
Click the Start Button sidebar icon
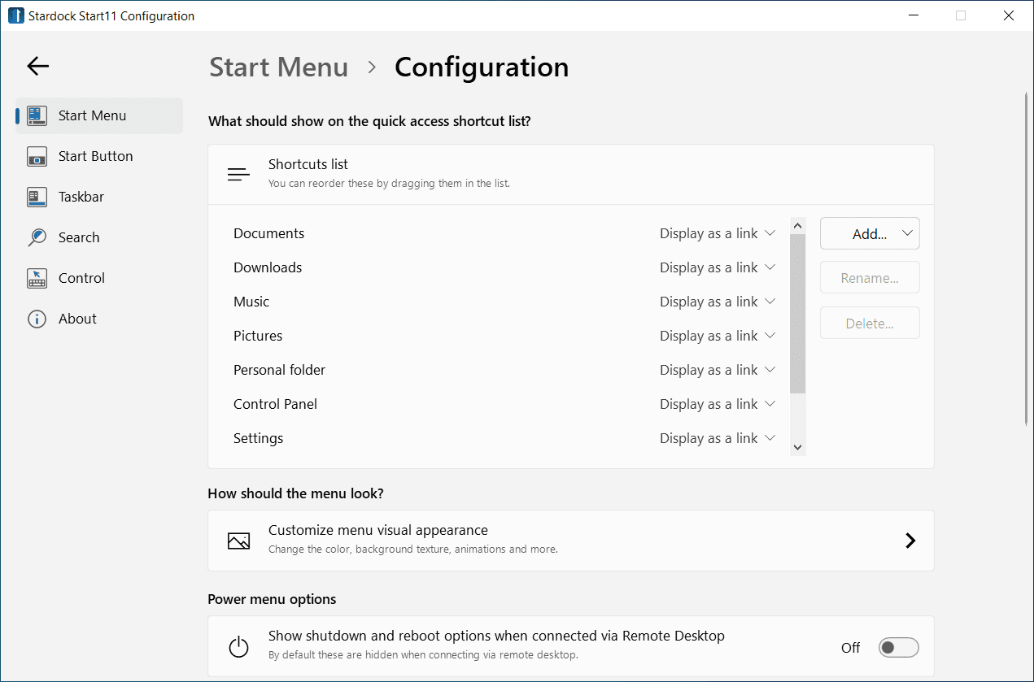pos(37,156)
